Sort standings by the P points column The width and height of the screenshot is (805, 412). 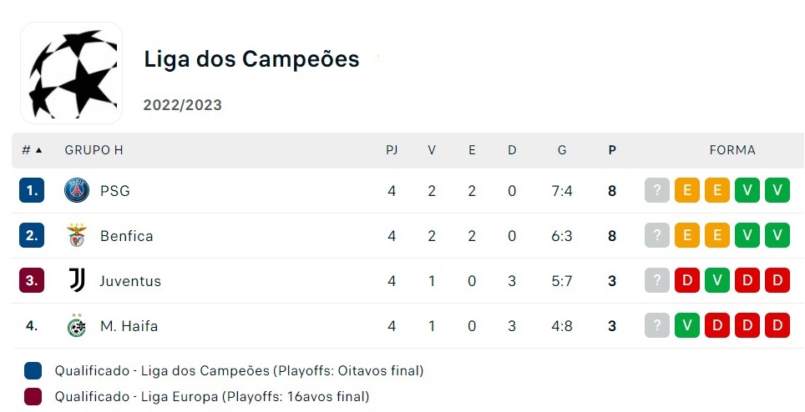click(612, 150)
